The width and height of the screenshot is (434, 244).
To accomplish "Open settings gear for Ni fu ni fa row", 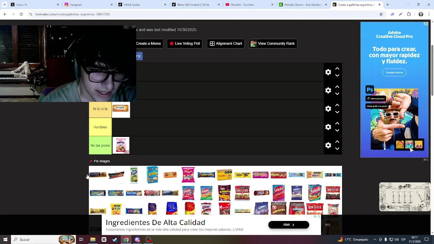I will (x=328, y=109).
